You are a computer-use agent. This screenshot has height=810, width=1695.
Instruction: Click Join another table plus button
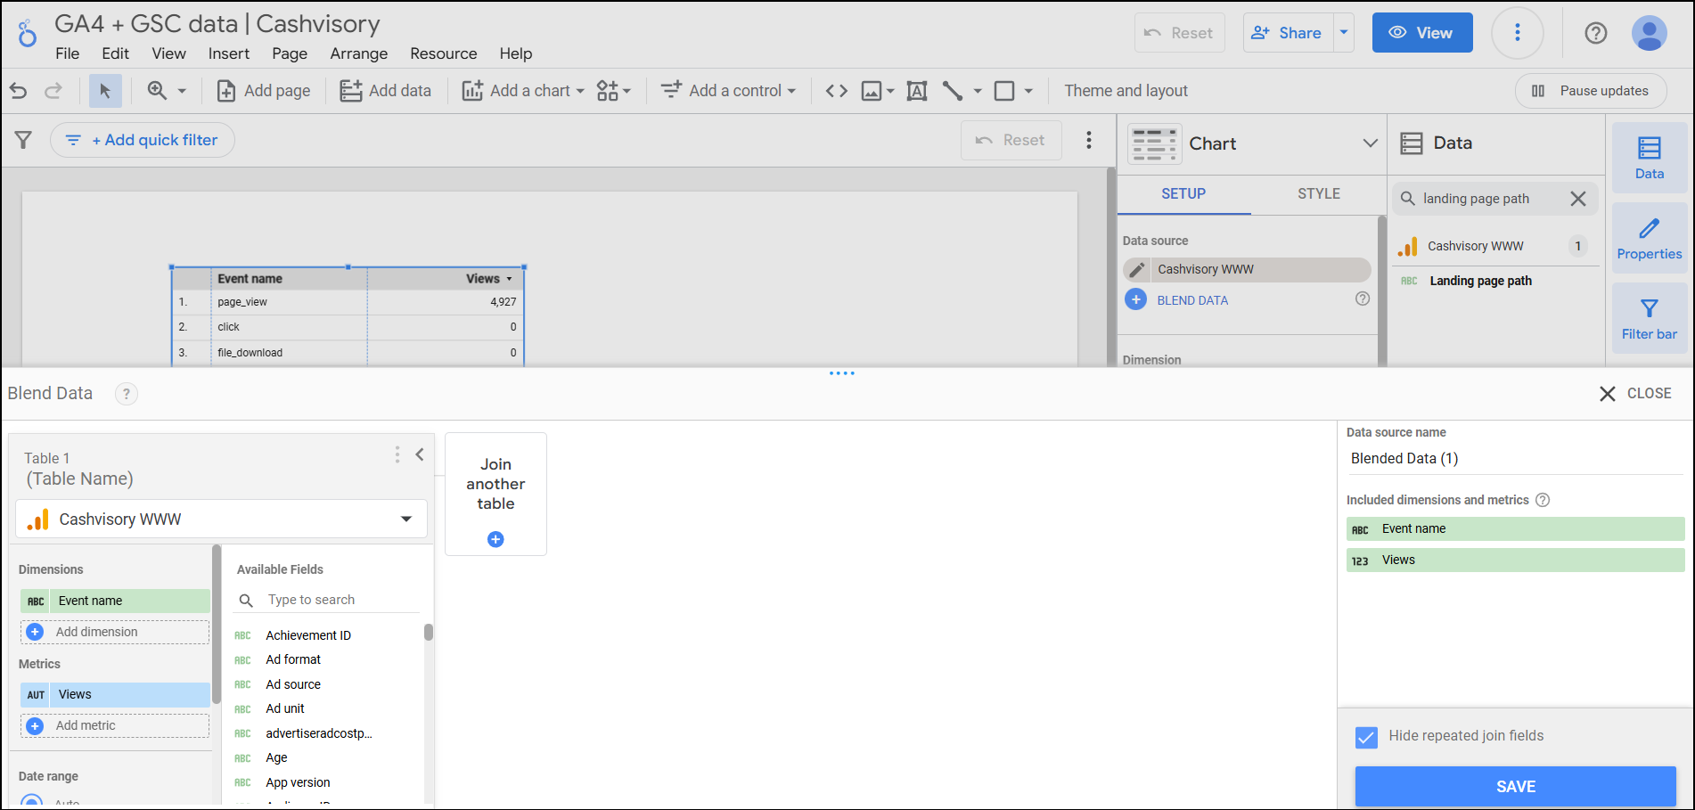pos(495,539)
